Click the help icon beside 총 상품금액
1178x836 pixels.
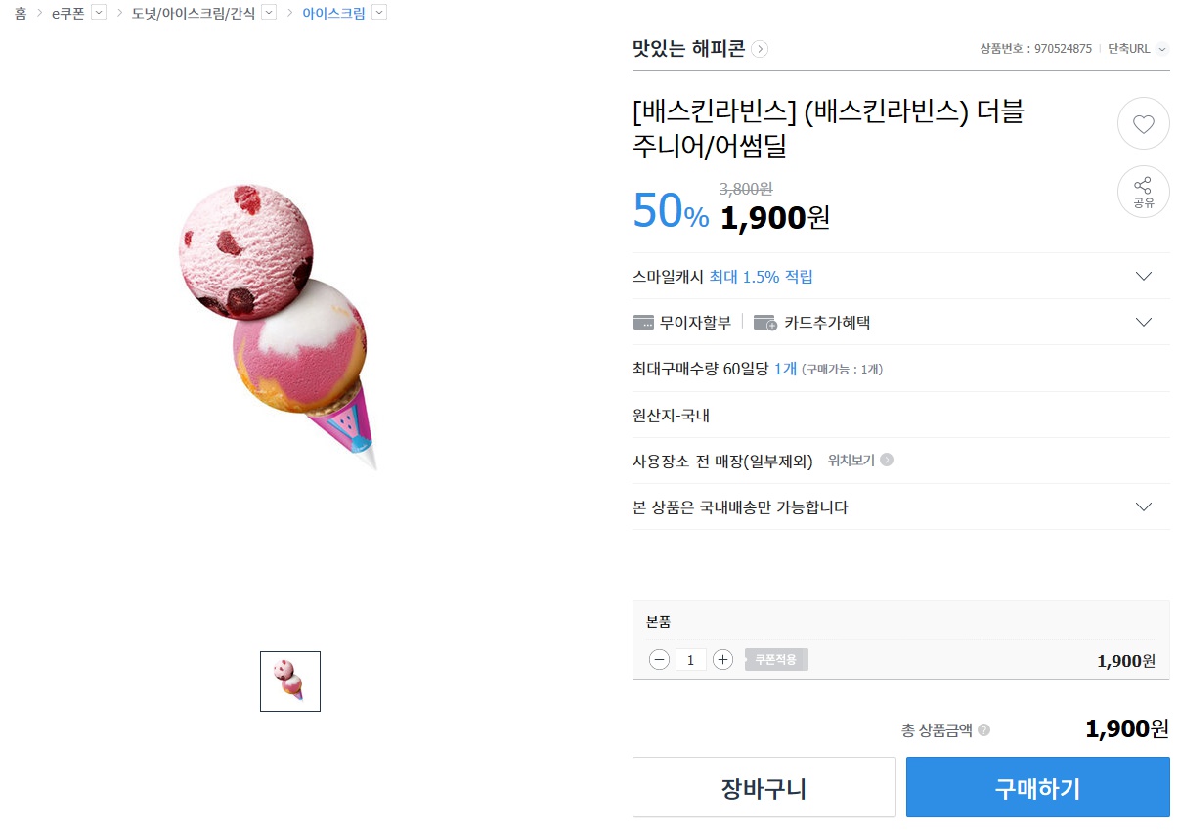983,730
